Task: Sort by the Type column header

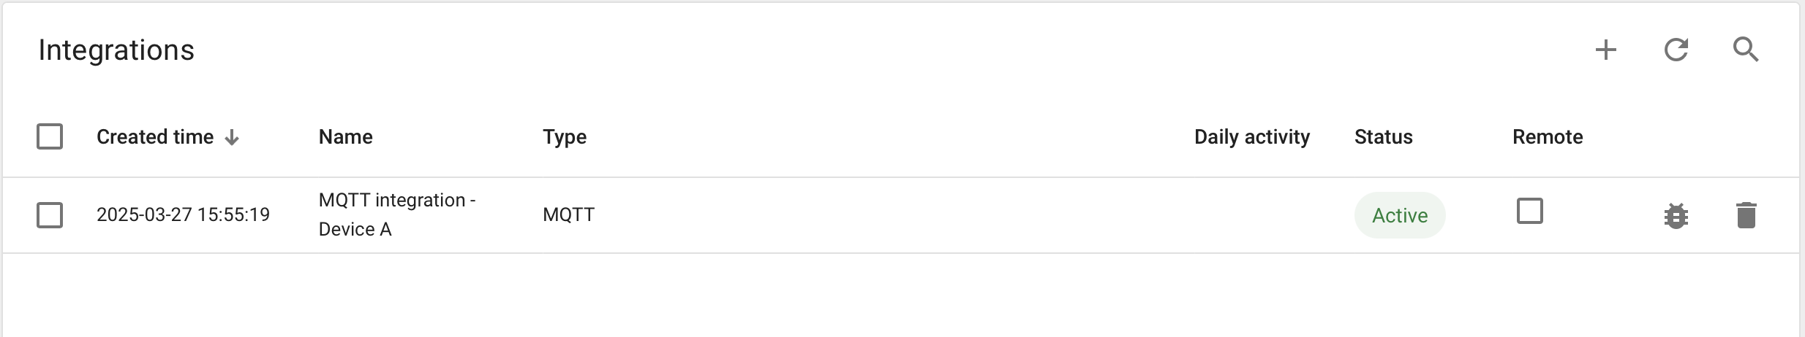Action: 565,137
